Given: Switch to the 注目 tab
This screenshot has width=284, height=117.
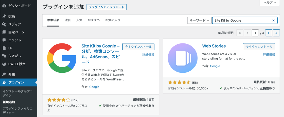Looking at the screenshot, I should (x=68, y=20).
